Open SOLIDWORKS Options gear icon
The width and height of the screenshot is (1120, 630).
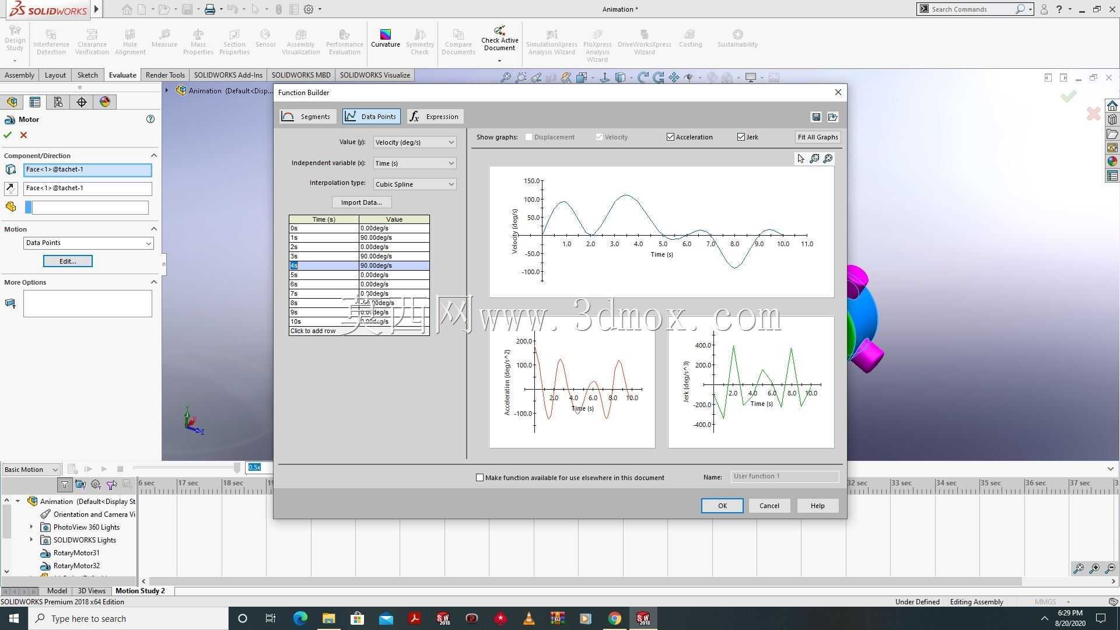click(x=309, y=9)
